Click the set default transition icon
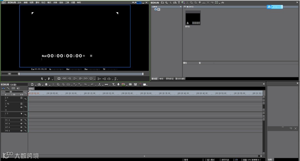 tap(106, 85)
